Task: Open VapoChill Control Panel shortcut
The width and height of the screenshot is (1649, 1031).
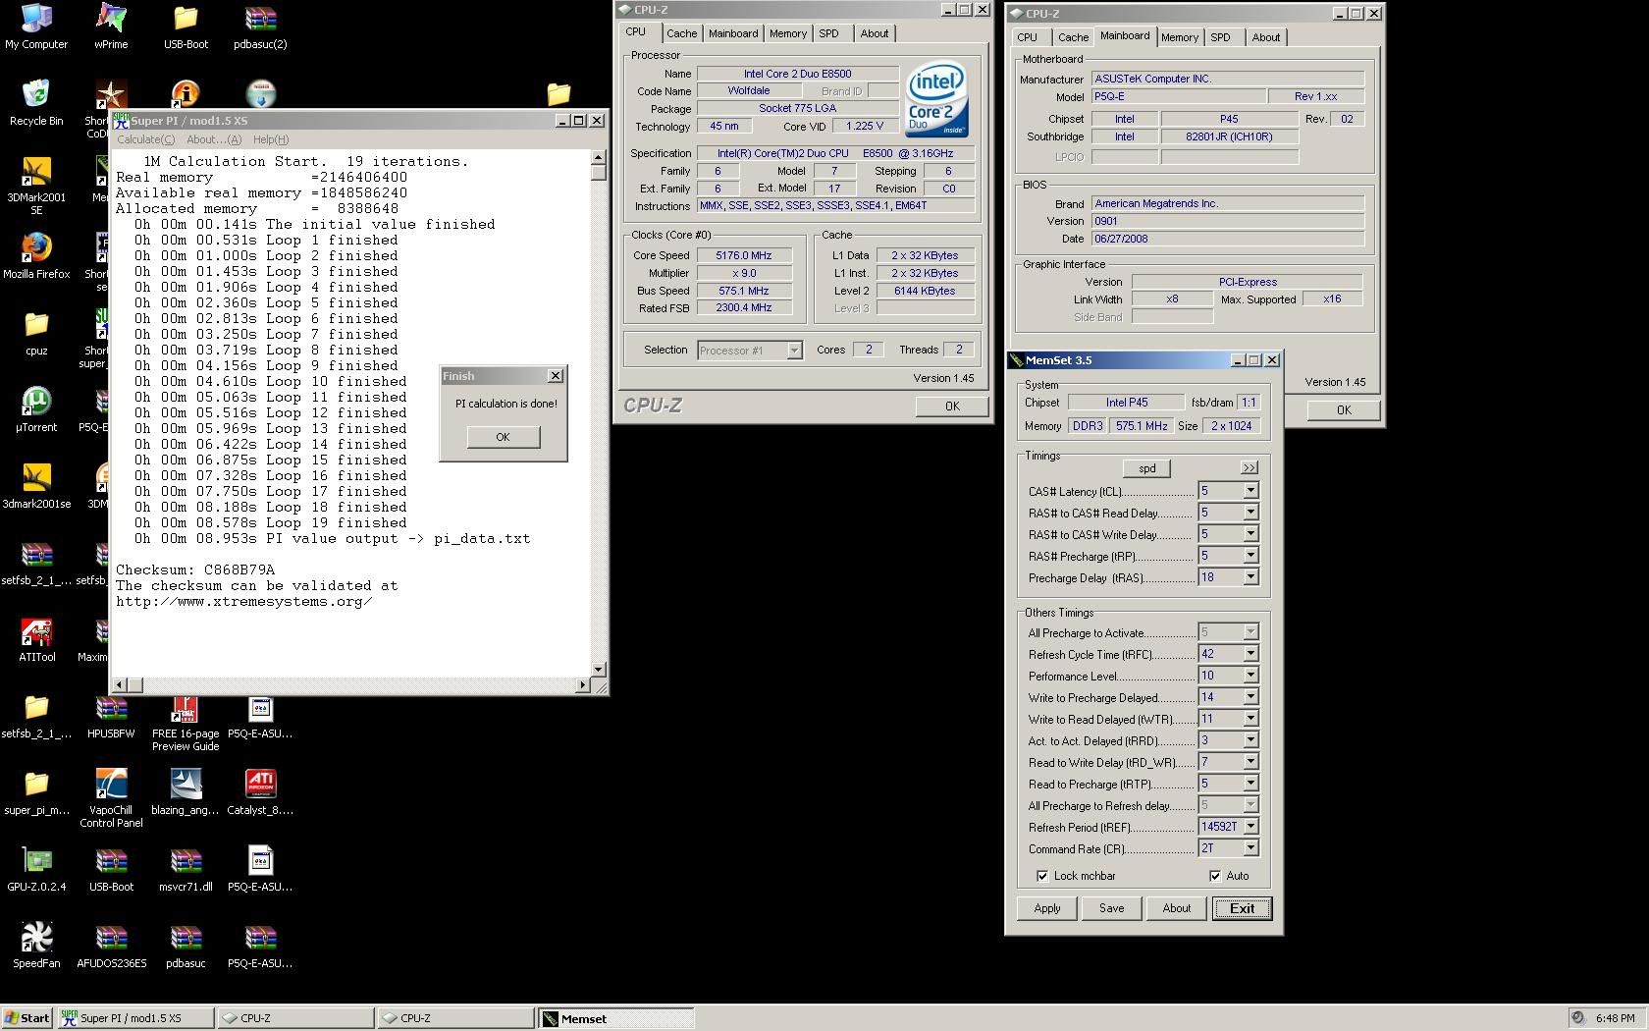Action: (x=111, y=798)
